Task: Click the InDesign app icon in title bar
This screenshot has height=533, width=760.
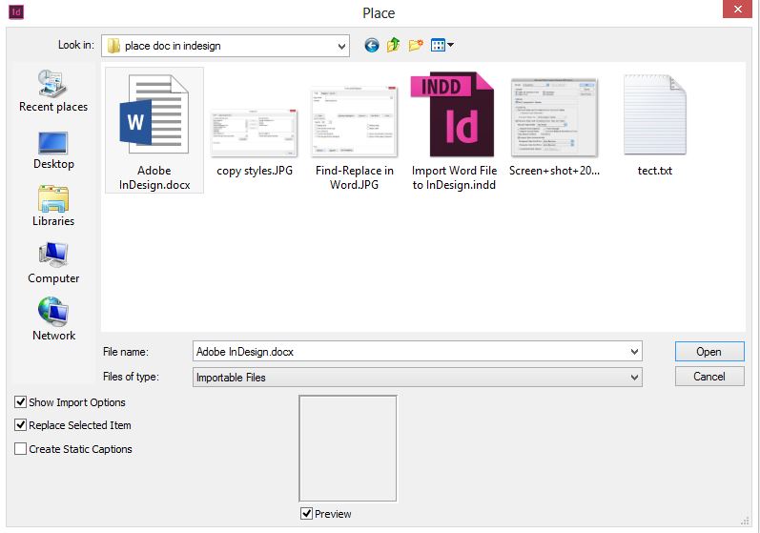Action: 16,11
